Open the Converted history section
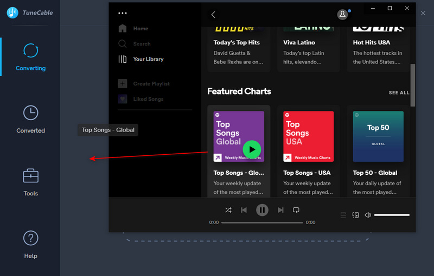Viewport: 434px width, 276px height. point(30,119)
